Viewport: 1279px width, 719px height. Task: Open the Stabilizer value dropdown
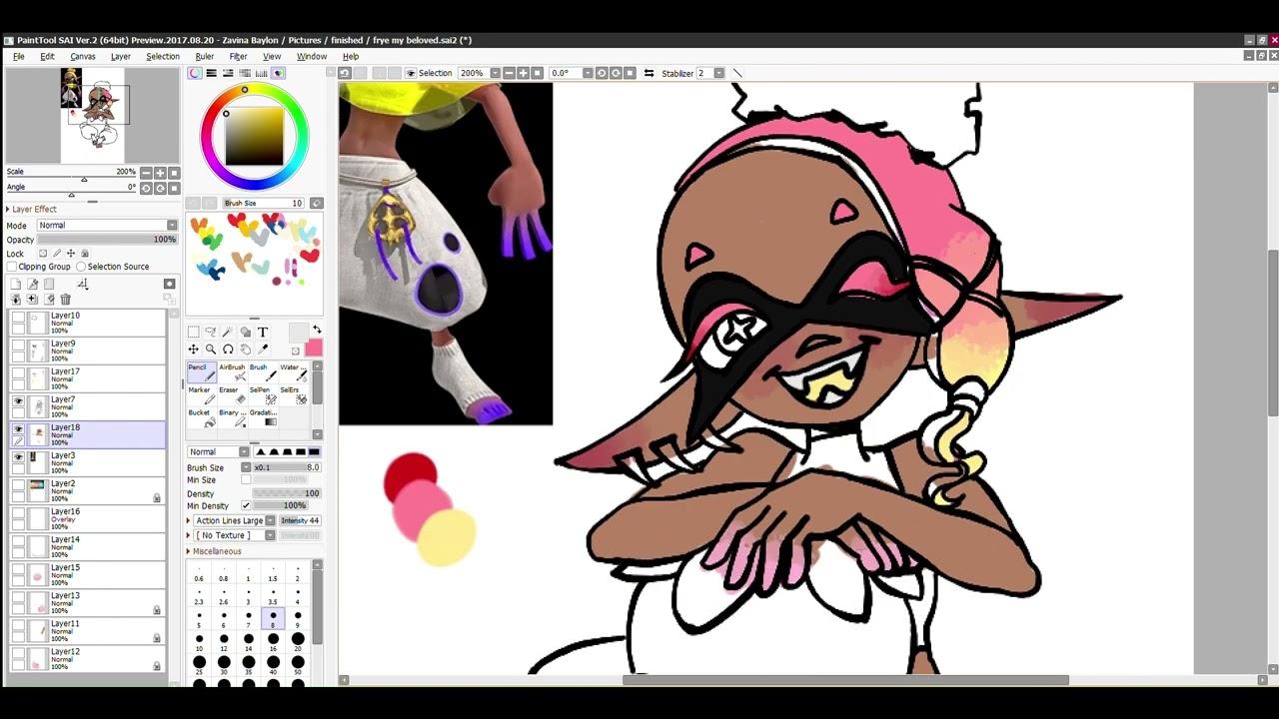[x=718, y=73]
